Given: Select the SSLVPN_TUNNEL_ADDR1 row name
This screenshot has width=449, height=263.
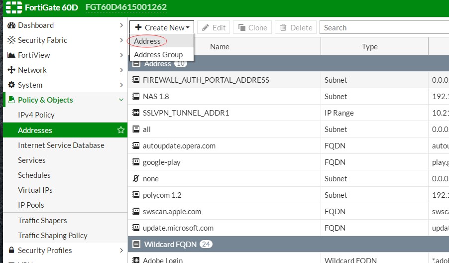Looking at the screenshot, I should 186,113.
